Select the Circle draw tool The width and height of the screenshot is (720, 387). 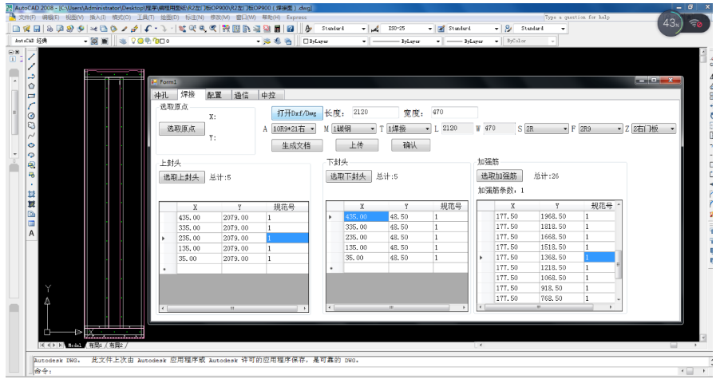click(x=32, y=115)
